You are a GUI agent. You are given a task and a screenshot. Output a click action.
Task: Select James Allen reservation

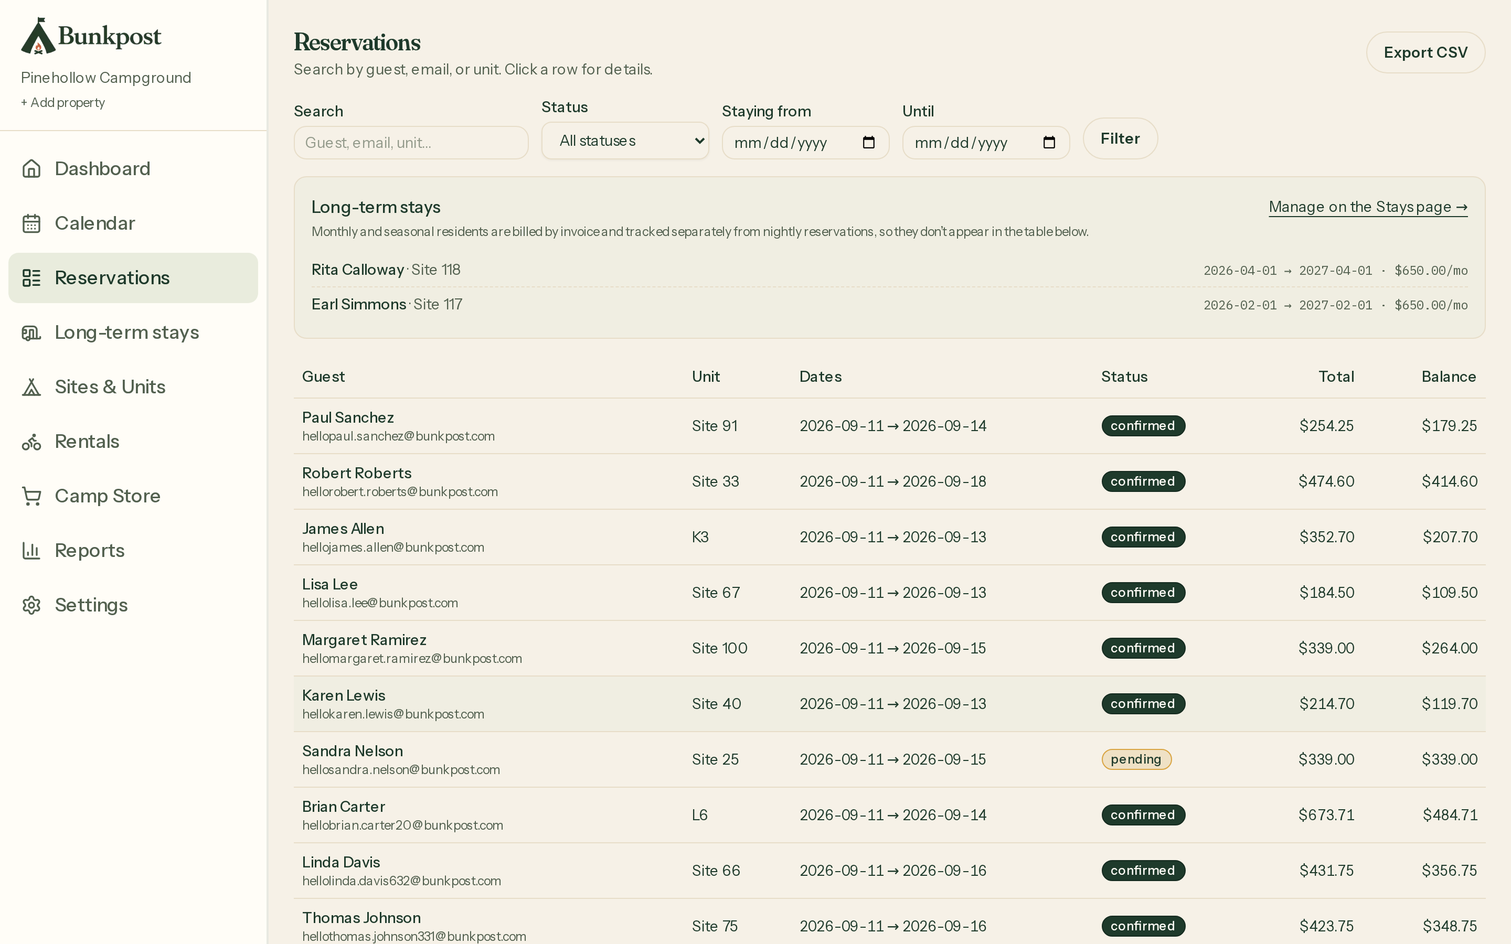[889, 537]
